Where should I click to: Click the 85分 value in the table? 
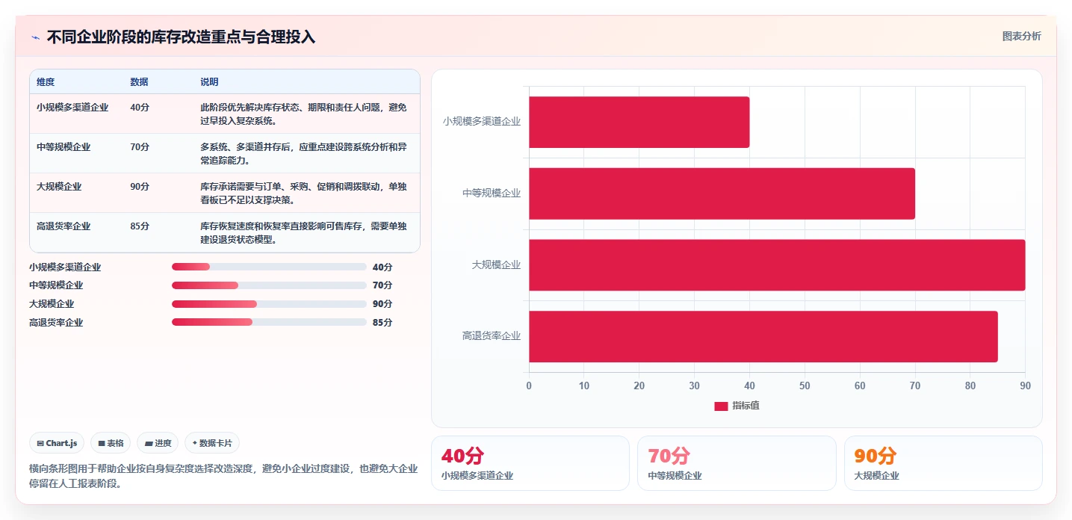click(x=140, y=226)
